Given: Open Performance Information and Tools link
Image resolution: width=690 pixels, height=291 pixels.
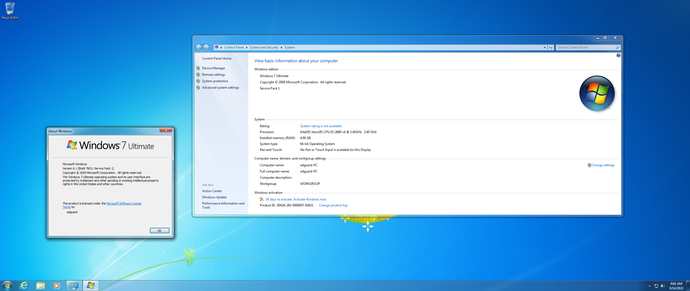Looking at the screenshot, I should click(x=223, y=205).
